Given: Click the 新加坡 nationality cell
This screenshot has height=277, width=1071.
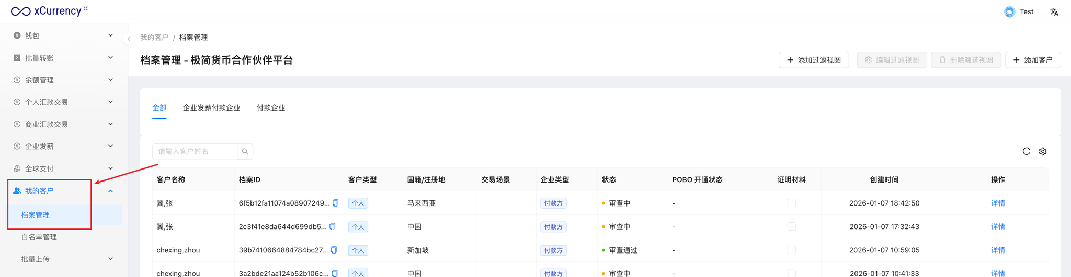Looking at the screenshot, I should click(x=418, y=250).
